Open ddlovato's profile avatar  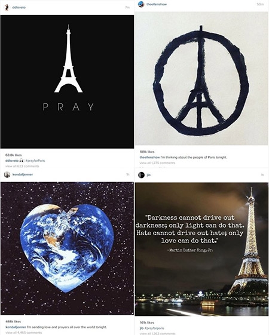[x=7, y=8]
